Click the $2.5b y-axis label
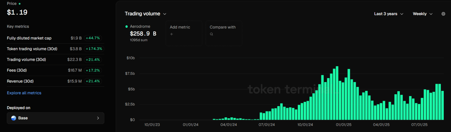Image resolution: width=451 pixels, height=132 pixels. [130, 104]
